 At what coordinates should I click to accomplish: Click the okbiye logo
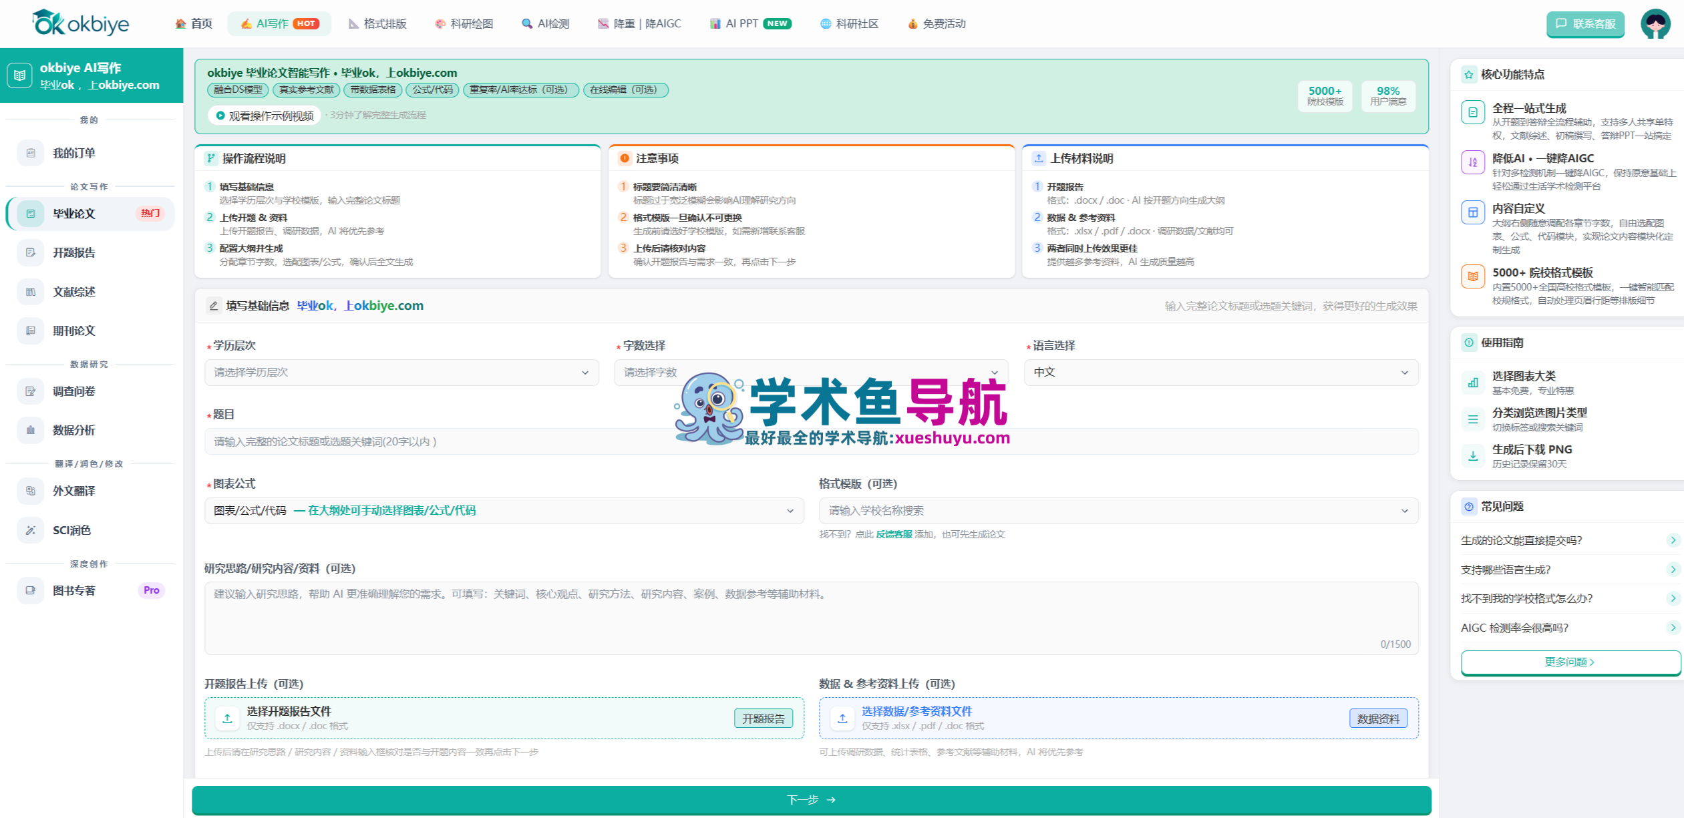[80, 23]
